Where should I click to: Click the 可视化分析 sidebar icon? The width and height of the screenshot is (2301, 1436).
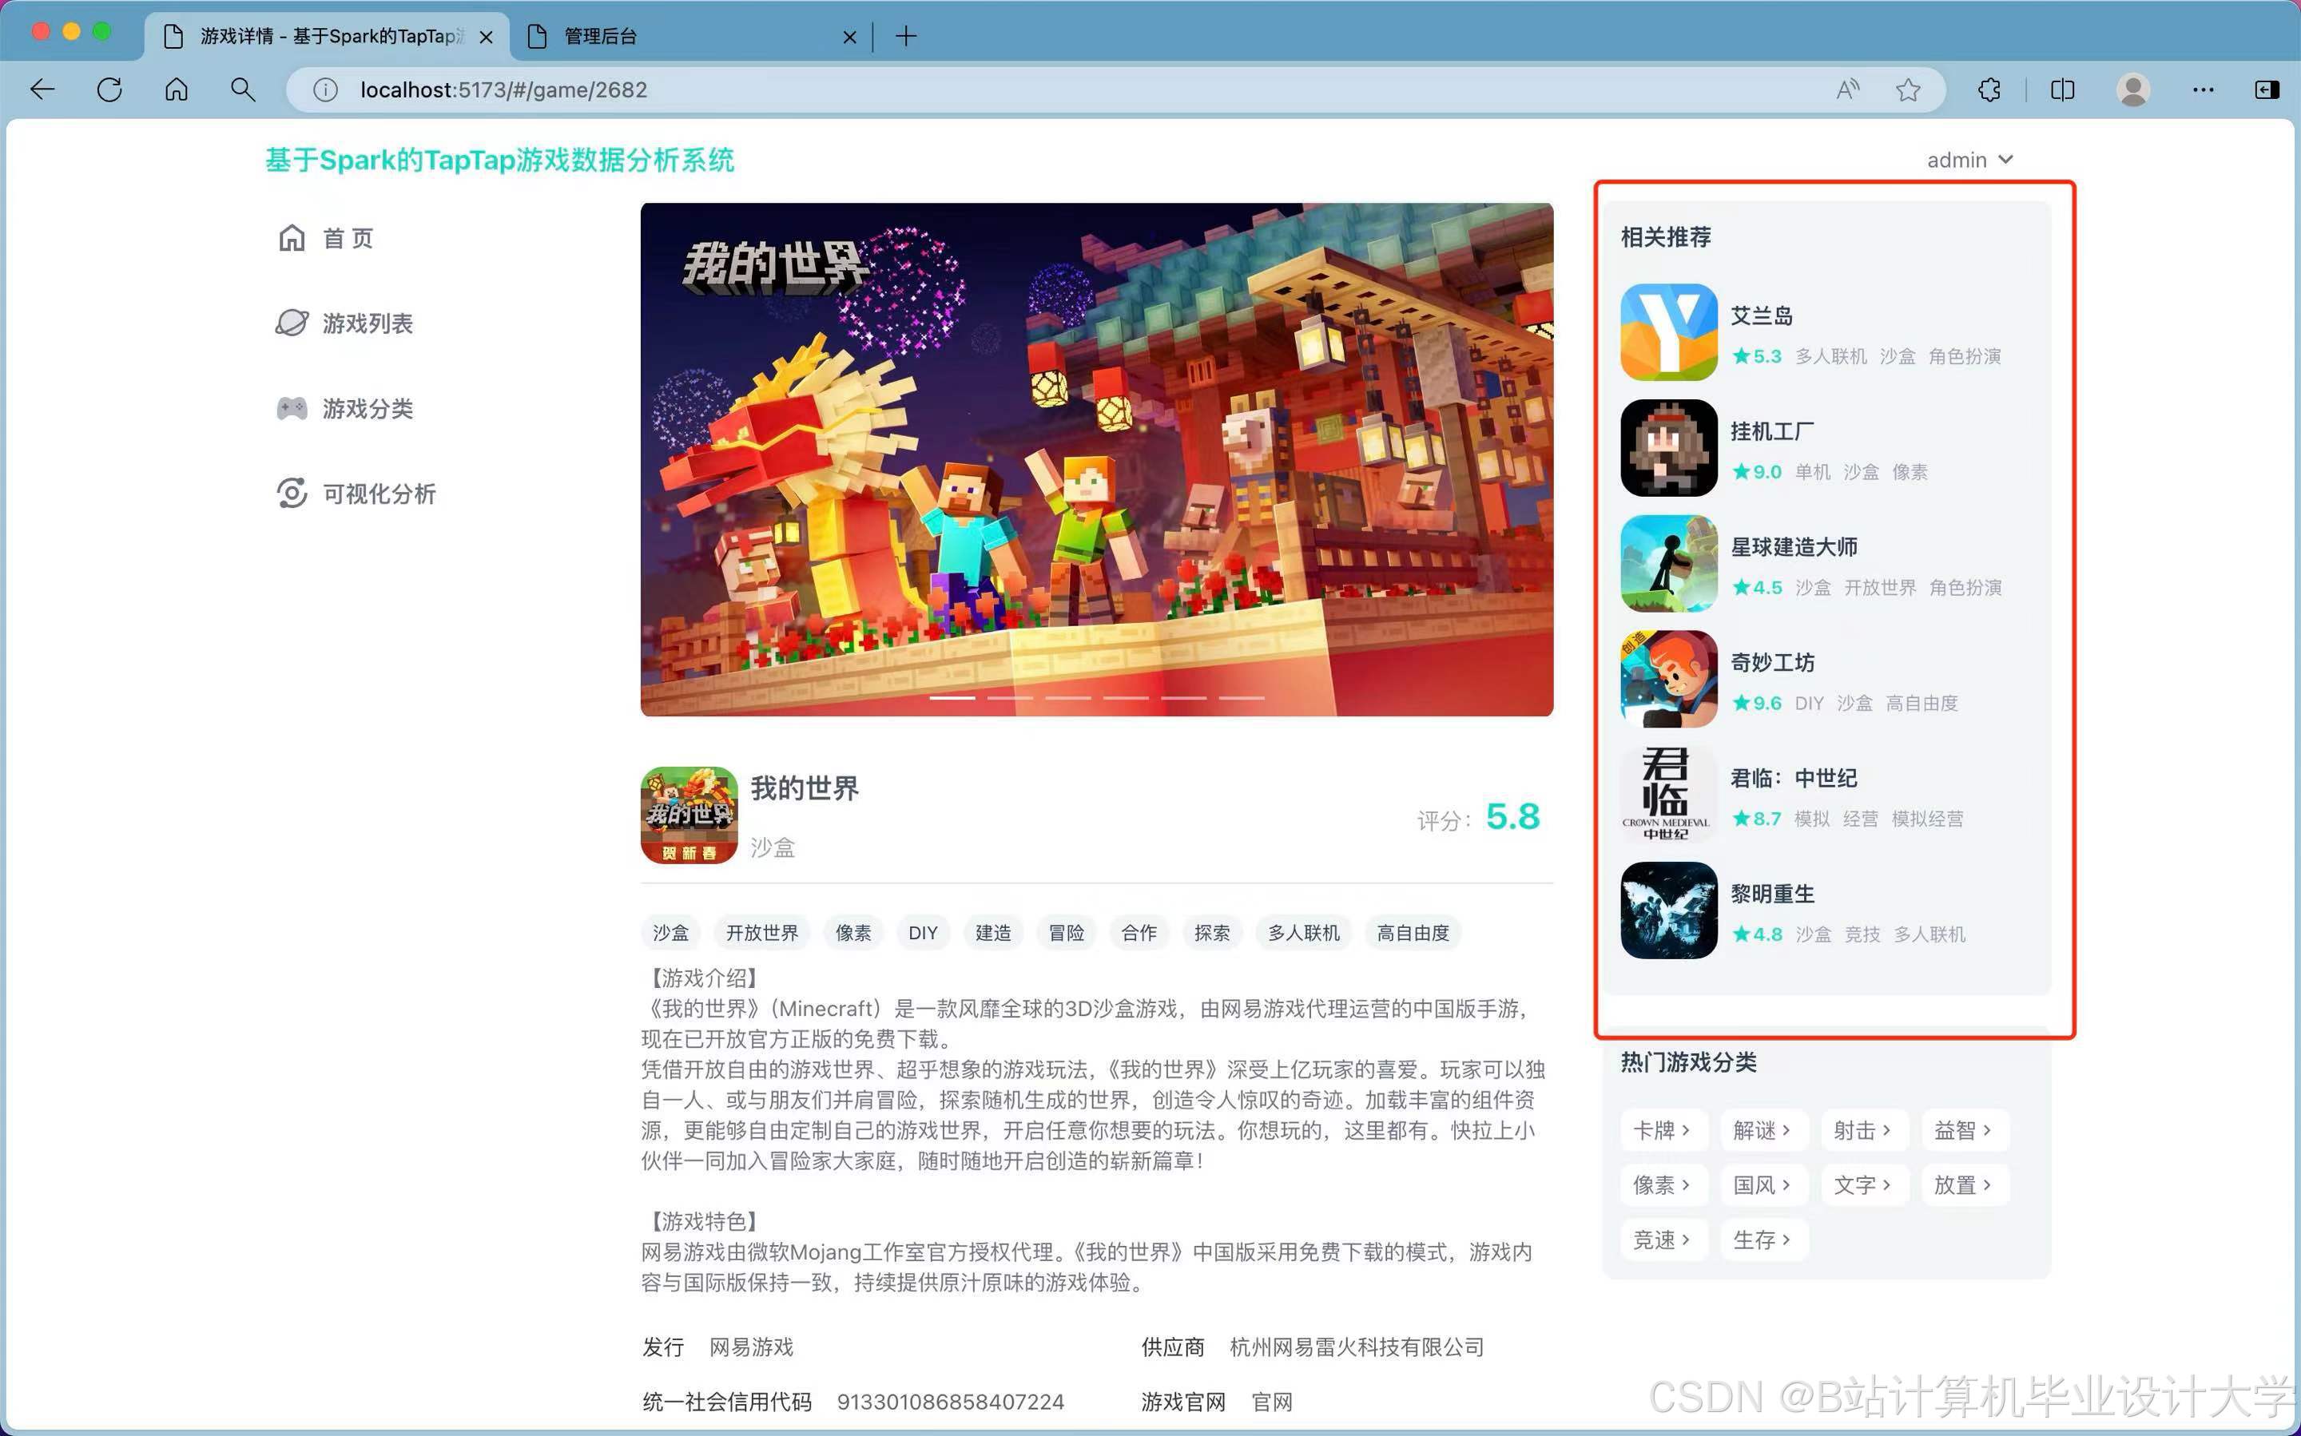click(292, 493)
